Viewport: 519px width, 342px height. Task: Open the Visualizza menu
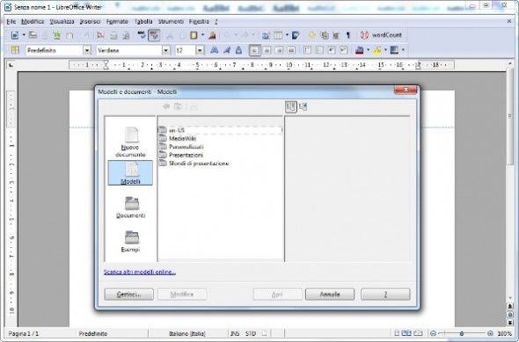tap(62, 21)
